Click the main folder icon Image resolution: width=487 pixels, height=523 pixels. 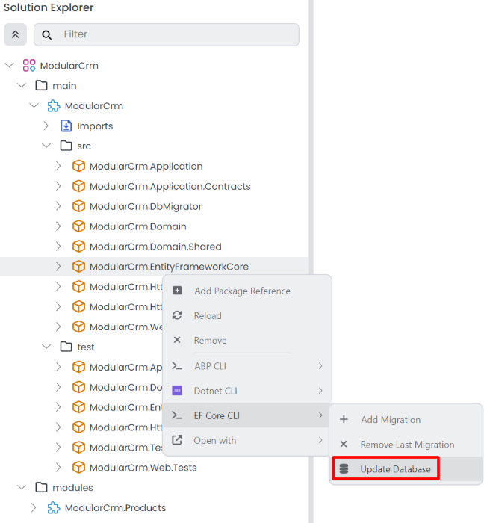(x=41, y=85)
